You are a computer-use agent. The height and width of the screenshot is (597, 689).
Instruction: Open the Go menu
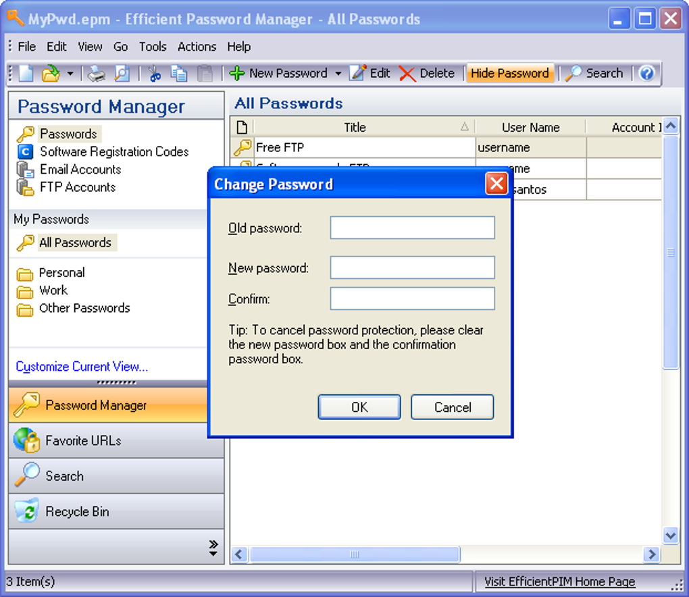(x=120, y=47)
